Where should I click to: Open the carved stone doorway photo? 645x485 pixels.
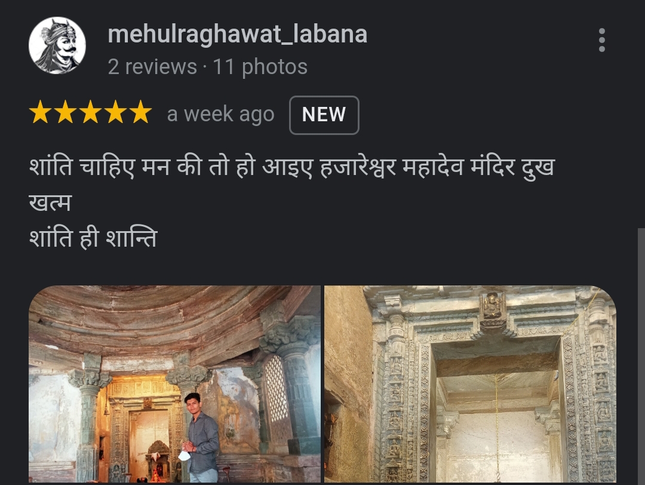[470, 384]
